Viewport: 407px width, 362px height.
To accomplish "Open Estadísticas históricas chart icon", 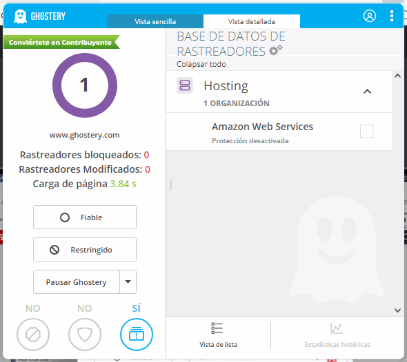I will click(337, 328).
